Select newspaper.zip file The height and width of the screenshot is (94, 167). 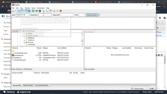(x=19, y=55)
